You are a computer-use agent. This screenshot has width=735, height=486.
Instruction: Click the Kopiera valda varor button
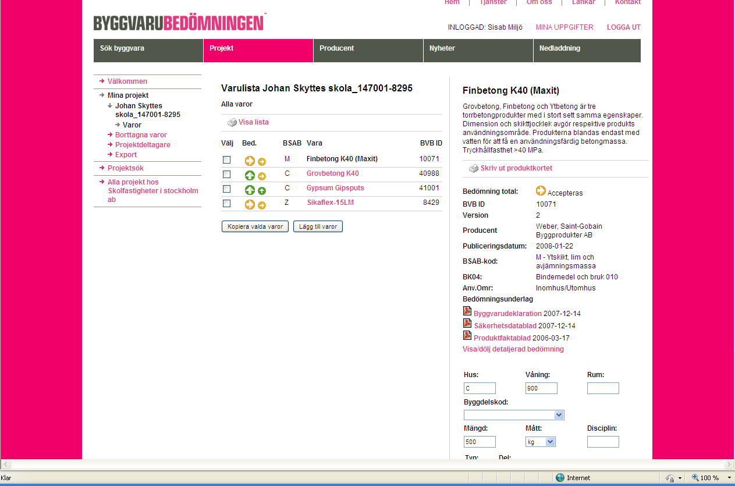click(x=255, y=226)
